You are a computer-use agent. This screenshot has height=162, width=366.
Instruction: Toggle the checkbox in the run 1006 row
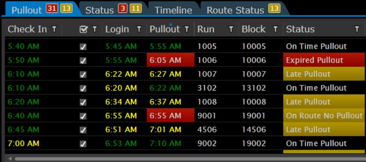point(83,61)
